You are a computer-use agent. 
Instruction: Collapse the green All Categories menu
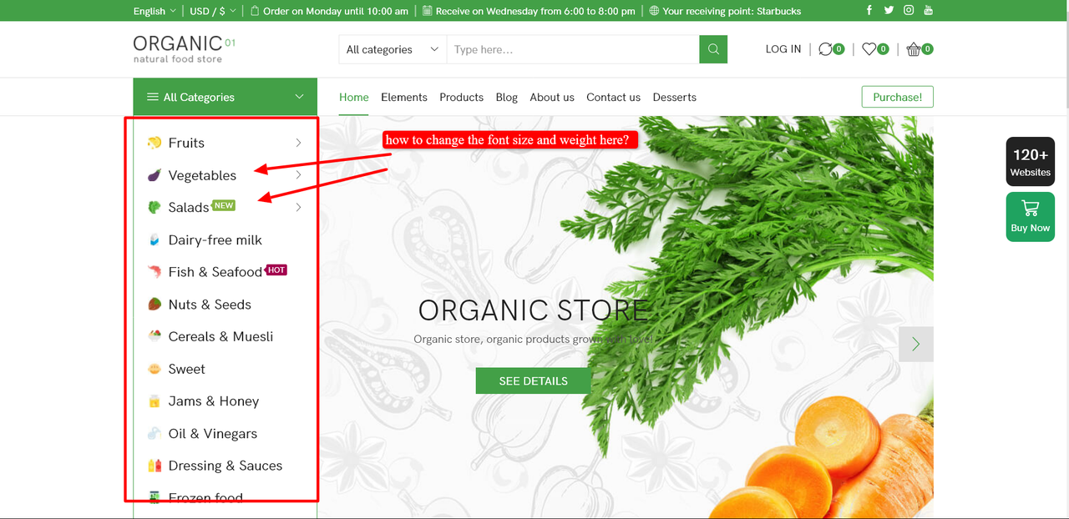(x=225, y=97)
